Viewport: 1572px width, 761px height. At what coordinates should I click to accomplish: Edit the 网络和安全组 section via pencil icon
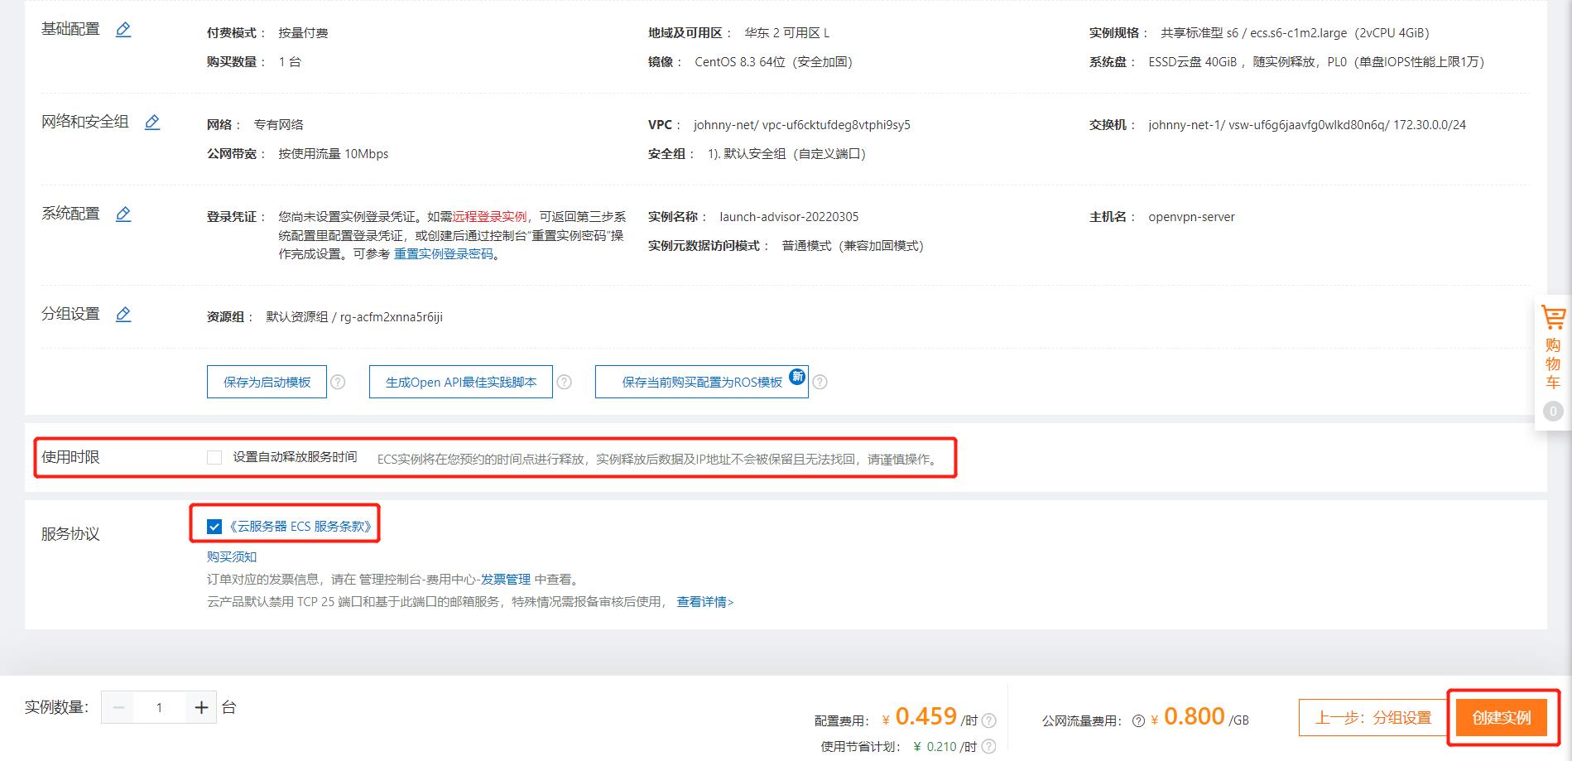(x=152, y=123)
